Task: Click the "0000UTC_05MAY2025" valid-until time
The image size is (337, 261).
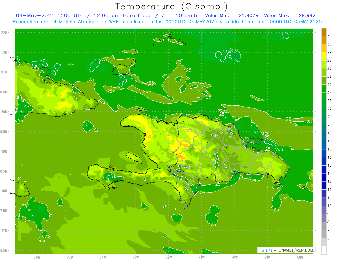Action: click(x=295, y=22)
